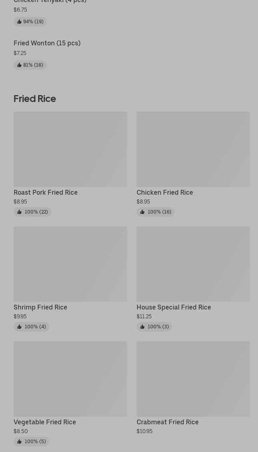Select the Shrimp Fried Rice picture
Screen dimensions: 258x452
70,264
